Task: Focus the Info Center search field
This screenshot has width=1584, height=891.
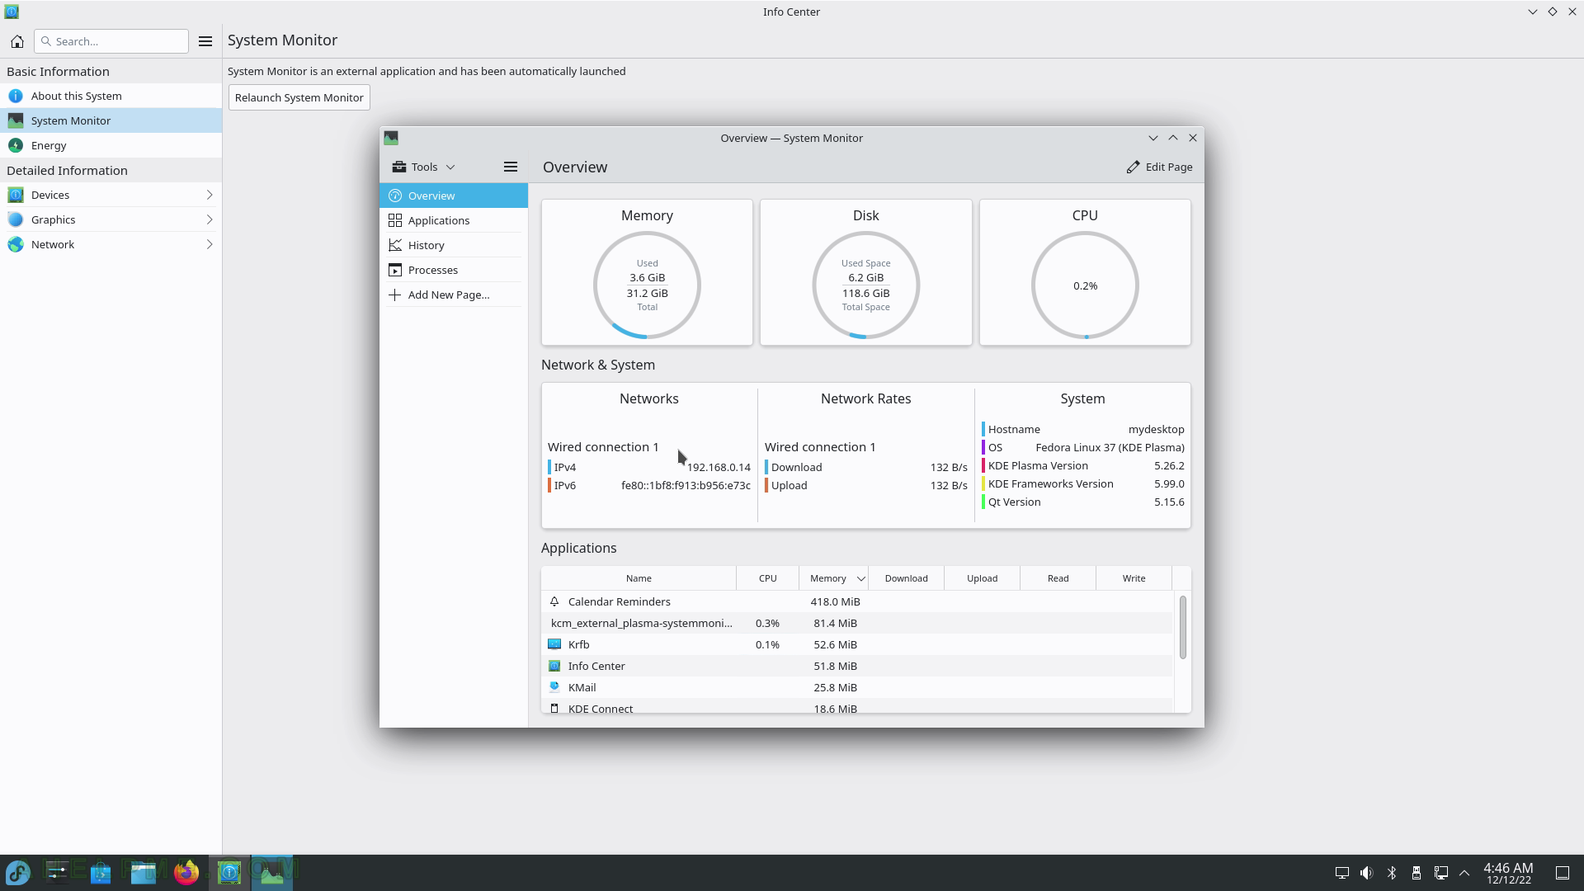Action: tap(111, 41)
